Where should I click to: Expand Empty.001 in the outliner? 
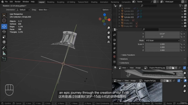pyautogui.click(x=119, y=23)
